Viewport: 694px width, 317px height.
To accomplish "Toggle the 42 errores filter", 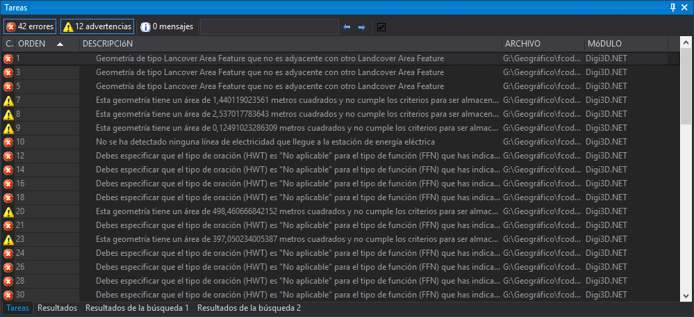I will coord(30,26).
